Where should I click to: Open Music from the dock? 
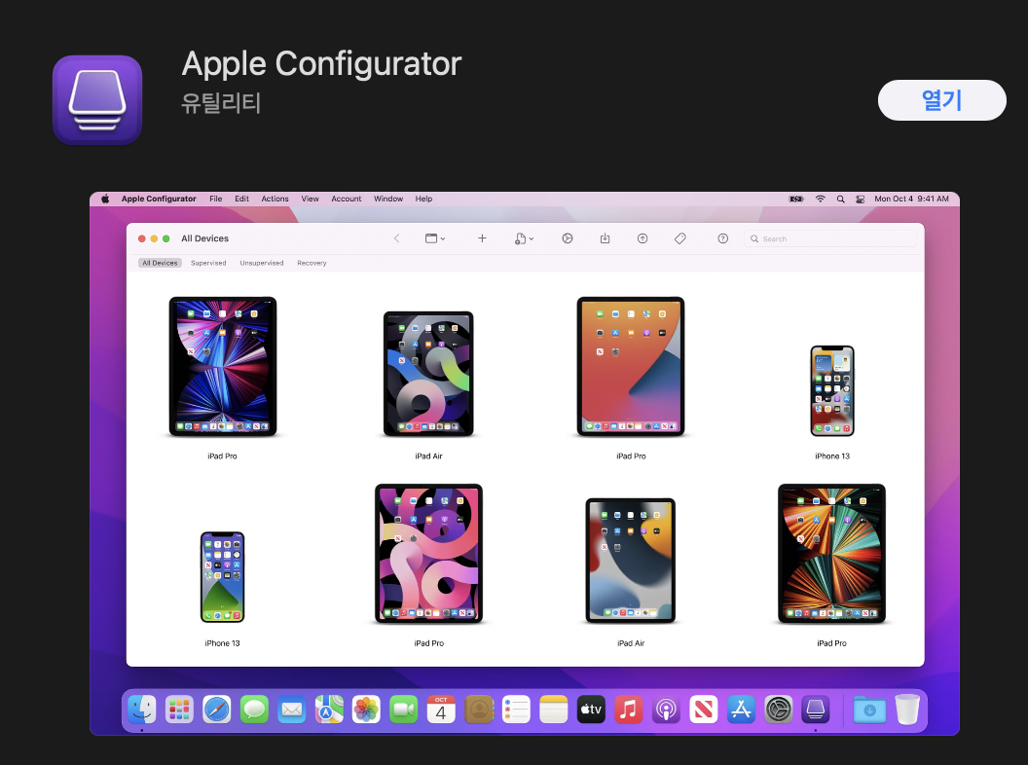(x=628, y=710)
